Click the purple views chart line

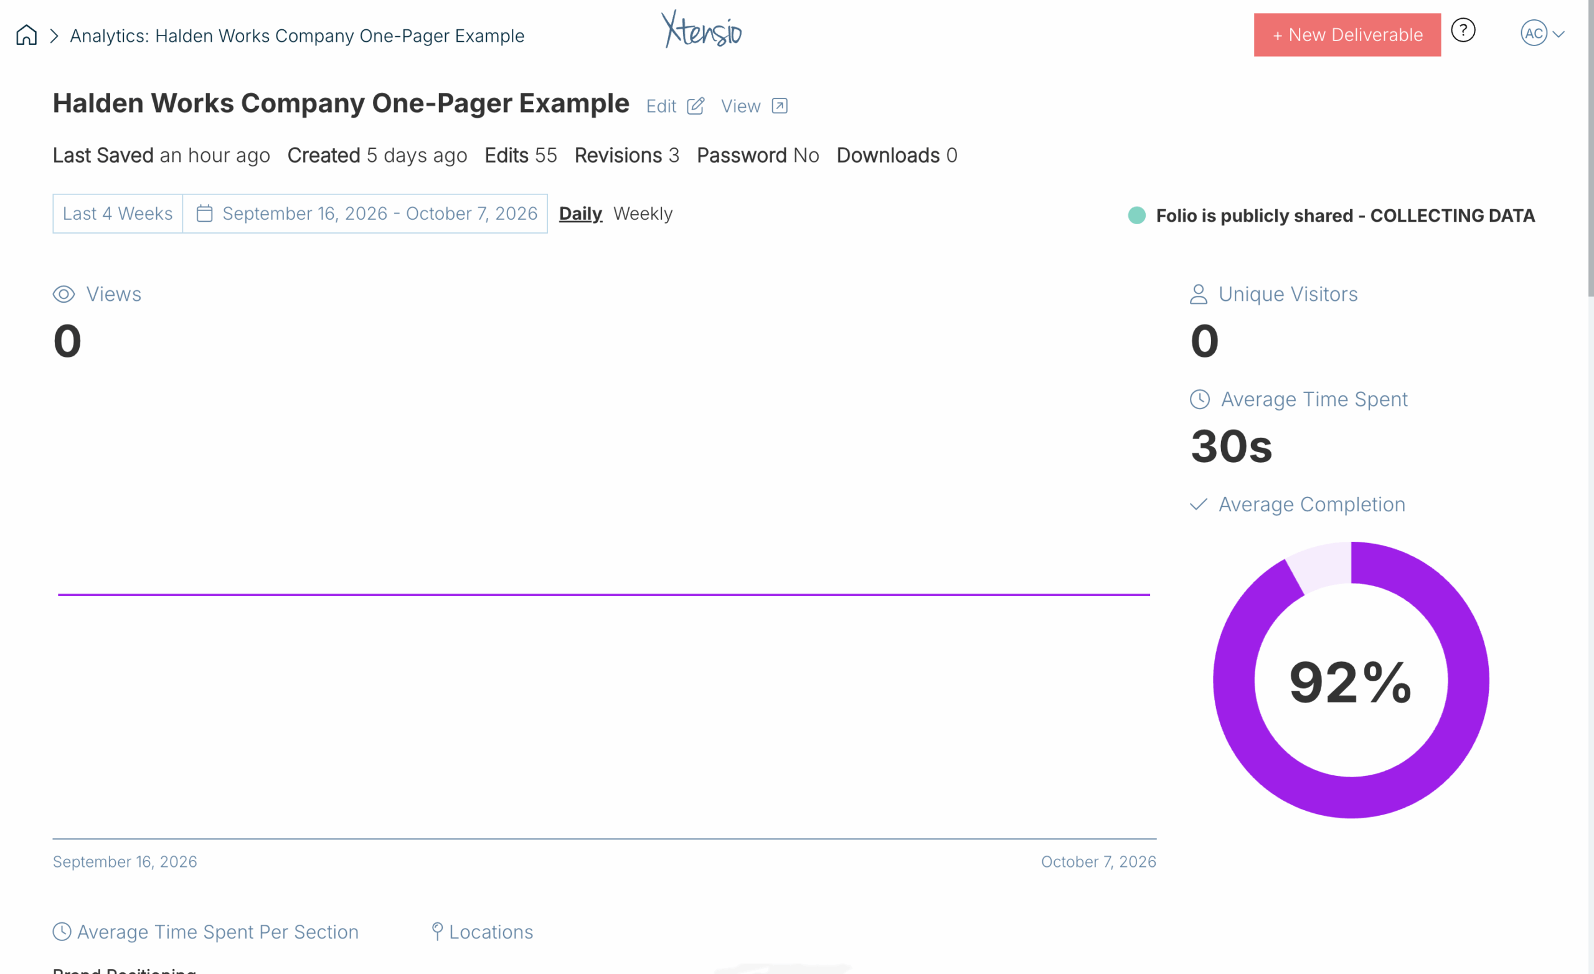[x=603, y=595]
